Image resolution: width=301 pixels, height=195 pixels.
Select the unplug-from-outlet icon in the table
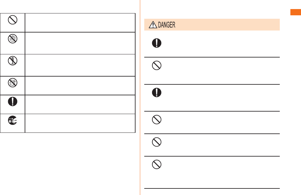pos(13,120)
